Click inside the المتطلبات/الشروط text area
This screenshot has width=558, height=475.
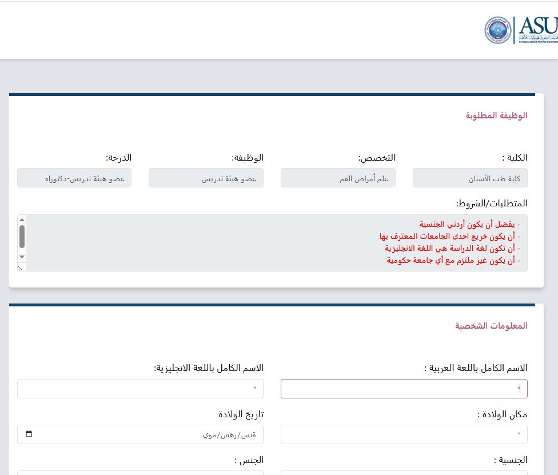coord(274,242)
